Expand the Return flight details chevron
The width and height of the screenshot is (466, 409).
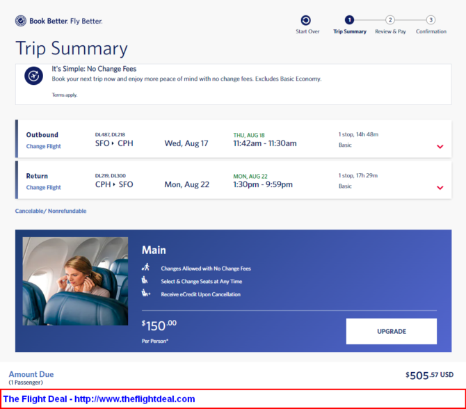[x=440, y=188]
